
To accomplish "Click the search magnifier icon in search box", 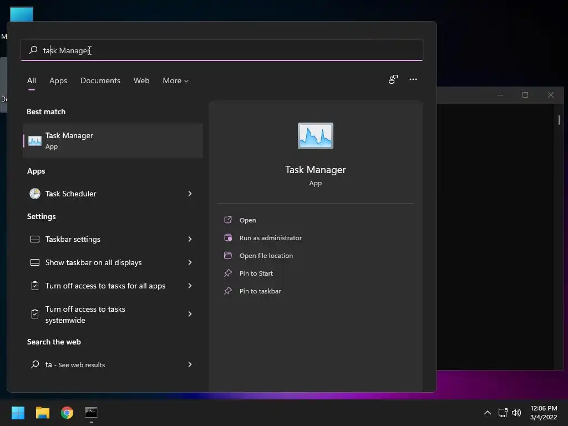I will (33, 49).
